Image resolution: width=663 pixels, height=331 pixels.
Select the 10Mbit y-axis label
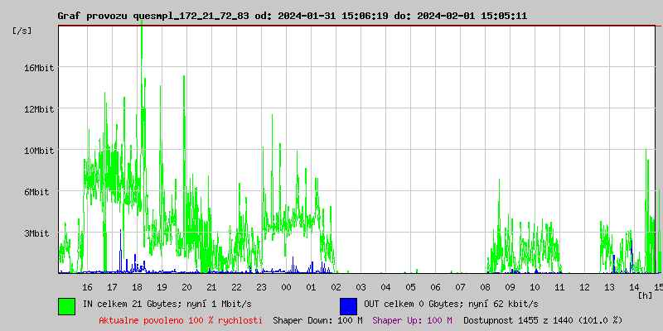[39, 150]
